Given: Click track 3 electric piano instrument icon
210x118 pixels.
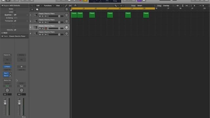Looking at the screenshot, I should click(x=35, y=27).
